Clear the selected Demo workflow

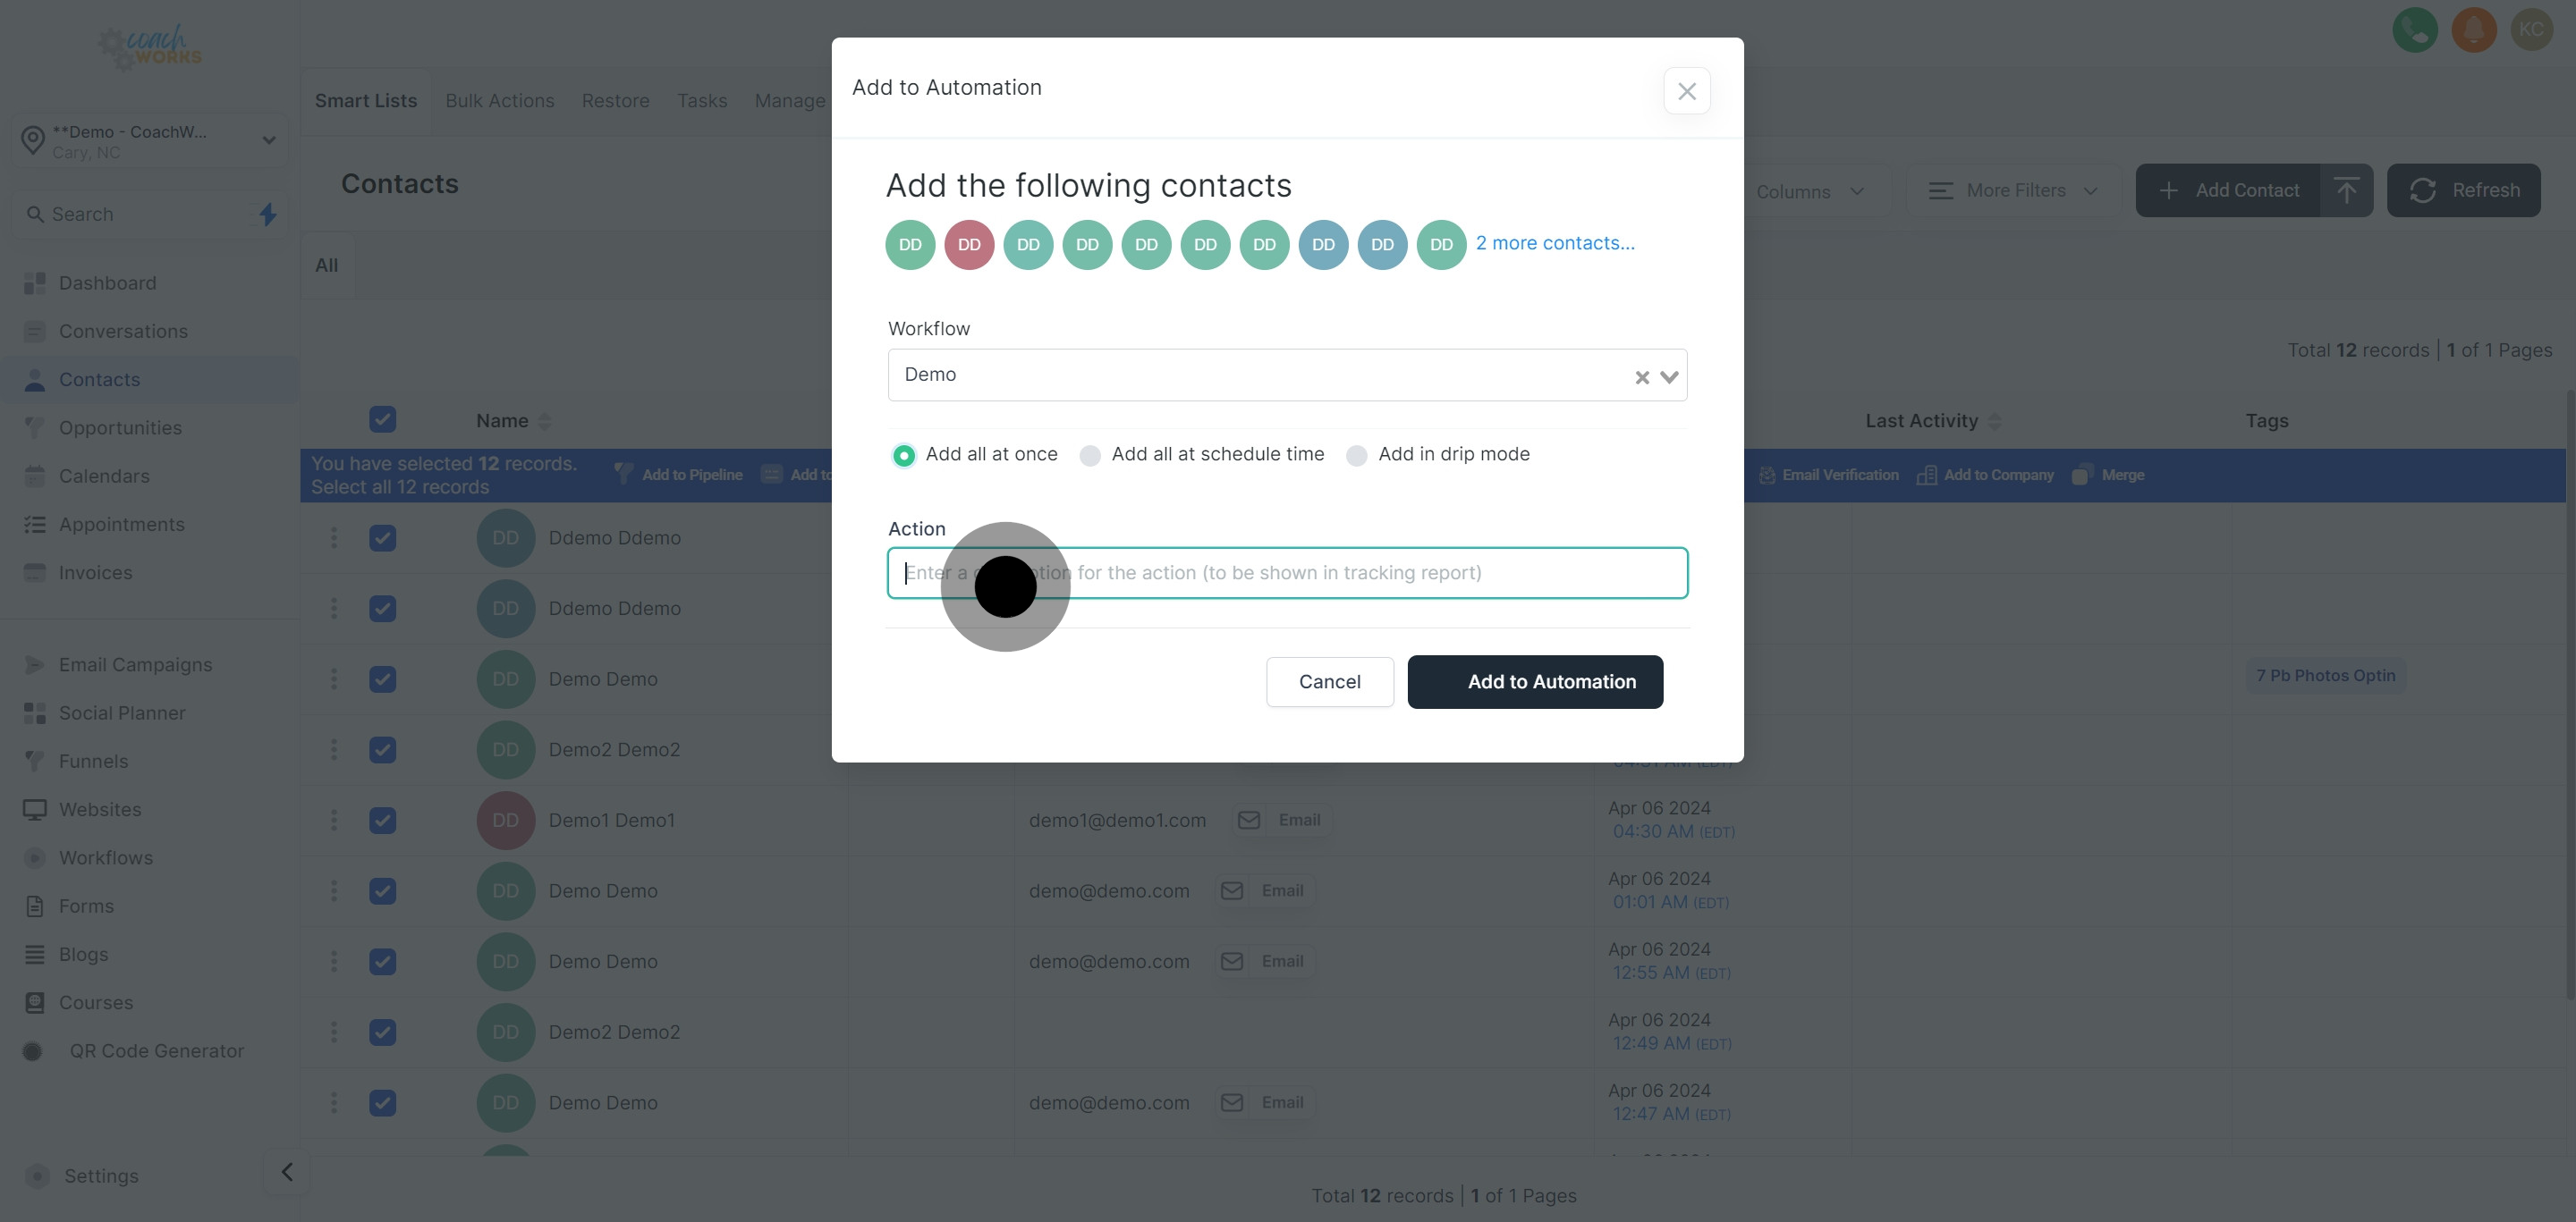(1641, 376)
